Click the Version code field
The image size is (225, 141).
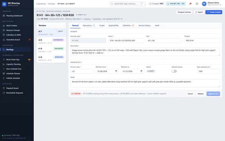(82, 71)
